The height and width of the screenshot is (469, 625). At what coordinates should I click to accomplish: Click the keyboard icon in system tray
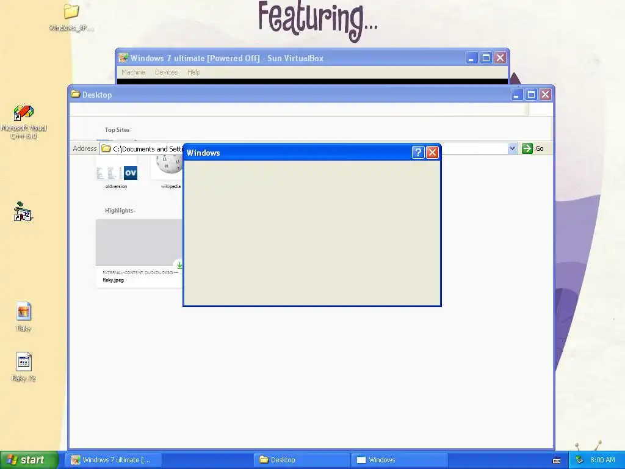(557, 460)
